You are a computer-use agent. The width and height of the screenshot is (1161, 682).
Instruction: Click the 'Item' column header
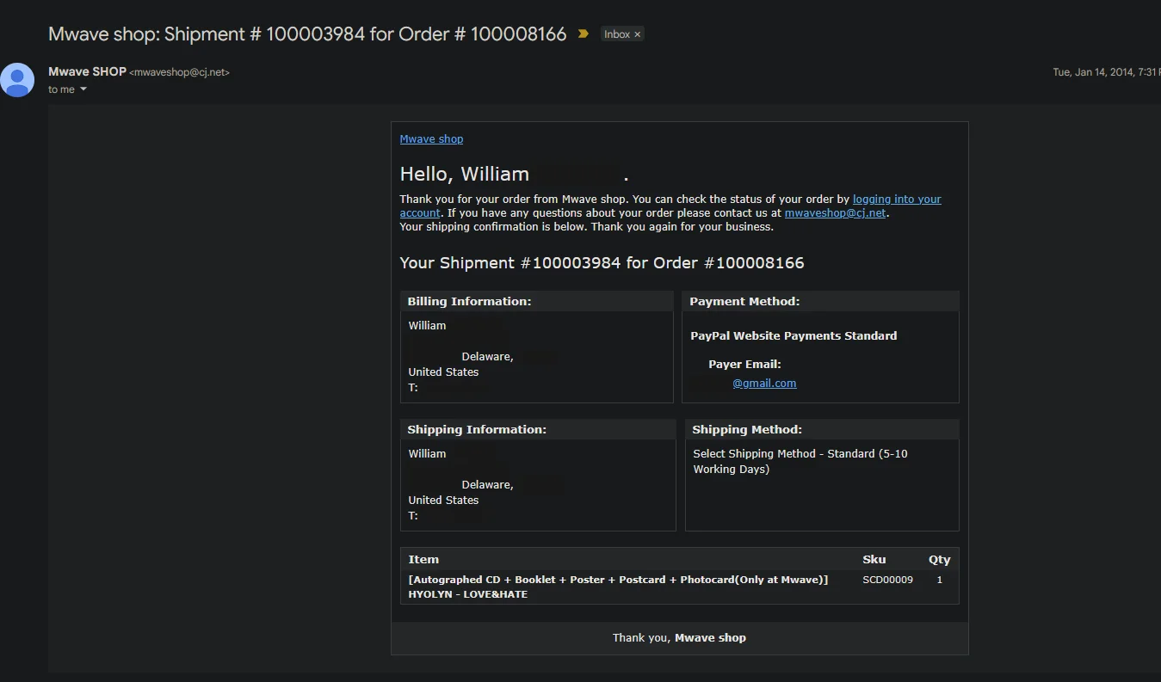pyautogui.click(x=423, y=559)
